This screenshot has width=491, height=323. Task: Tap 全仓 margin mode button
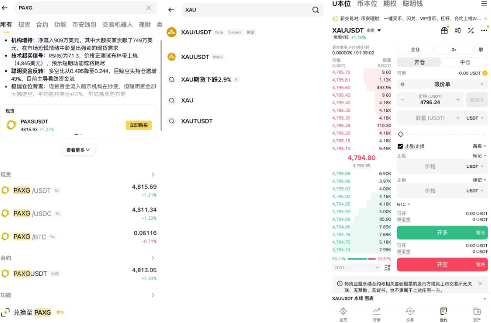coord(415,50)
